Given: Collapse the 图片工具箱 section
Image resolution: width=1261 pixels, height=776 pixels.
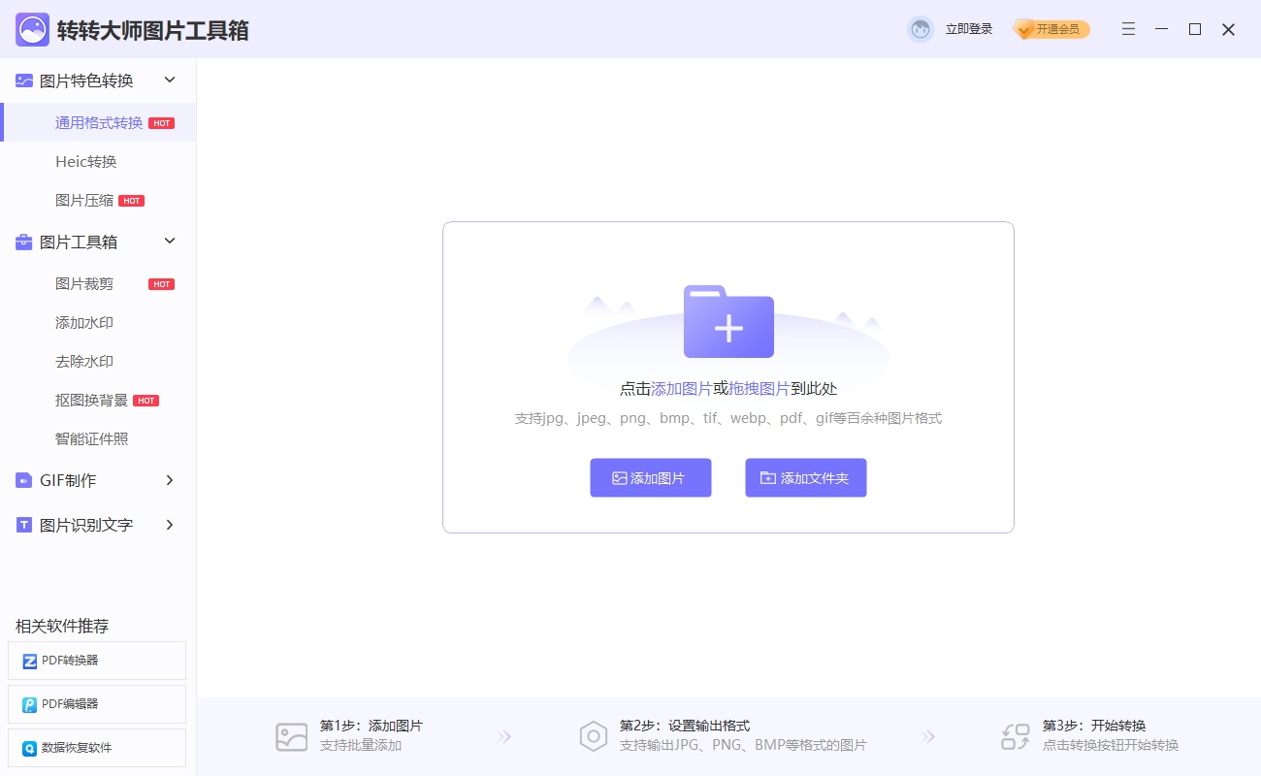Looking at the screenshot, I should (x=170, y=242).
